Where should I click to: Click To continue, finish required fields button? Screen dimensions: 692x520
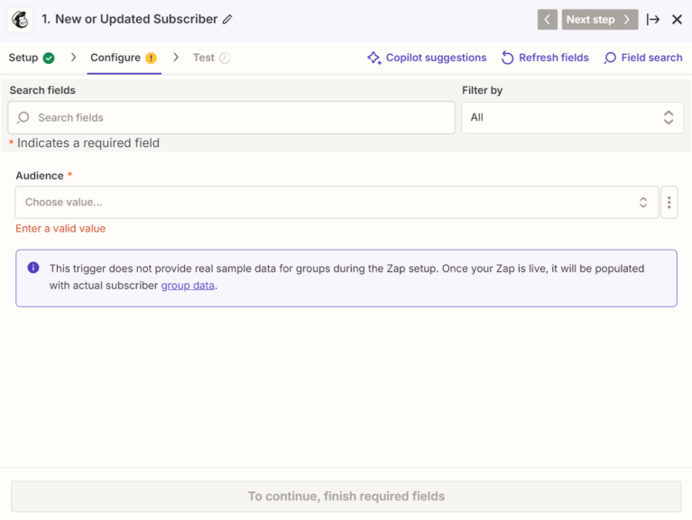[x=346, y=497]
